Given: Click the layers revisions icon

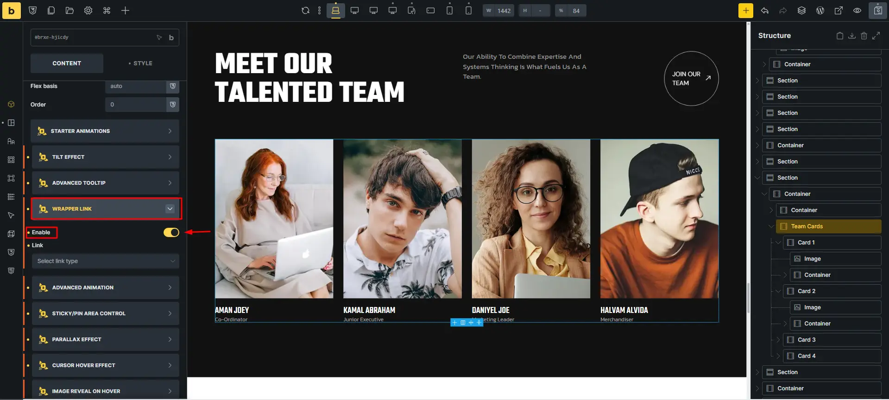Looking at the screenshot, I should coord(801,11).
